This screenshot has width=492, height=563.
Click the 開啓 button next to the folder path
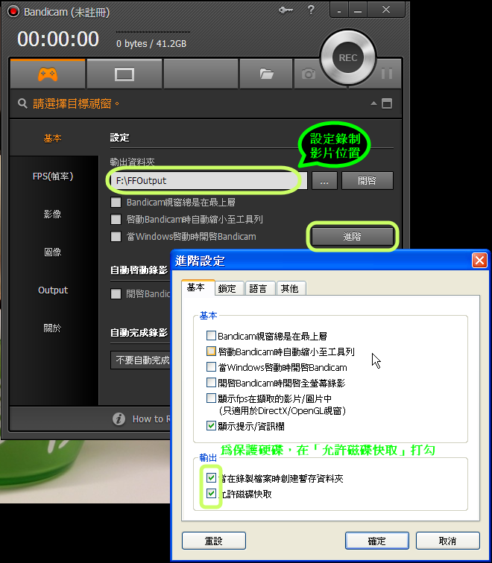coord(368,181)
